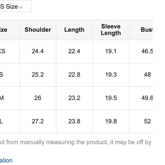Click the XS sleeve length 19.1

point(111,51)
